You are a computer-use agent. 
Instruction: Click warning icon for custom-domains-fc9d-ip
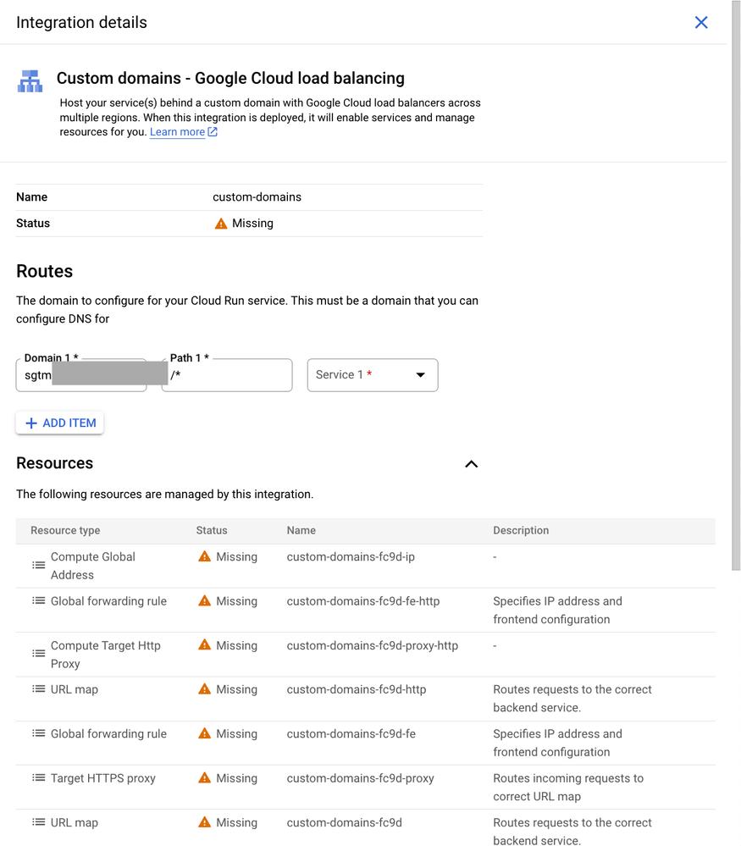[x=205, y=557]
